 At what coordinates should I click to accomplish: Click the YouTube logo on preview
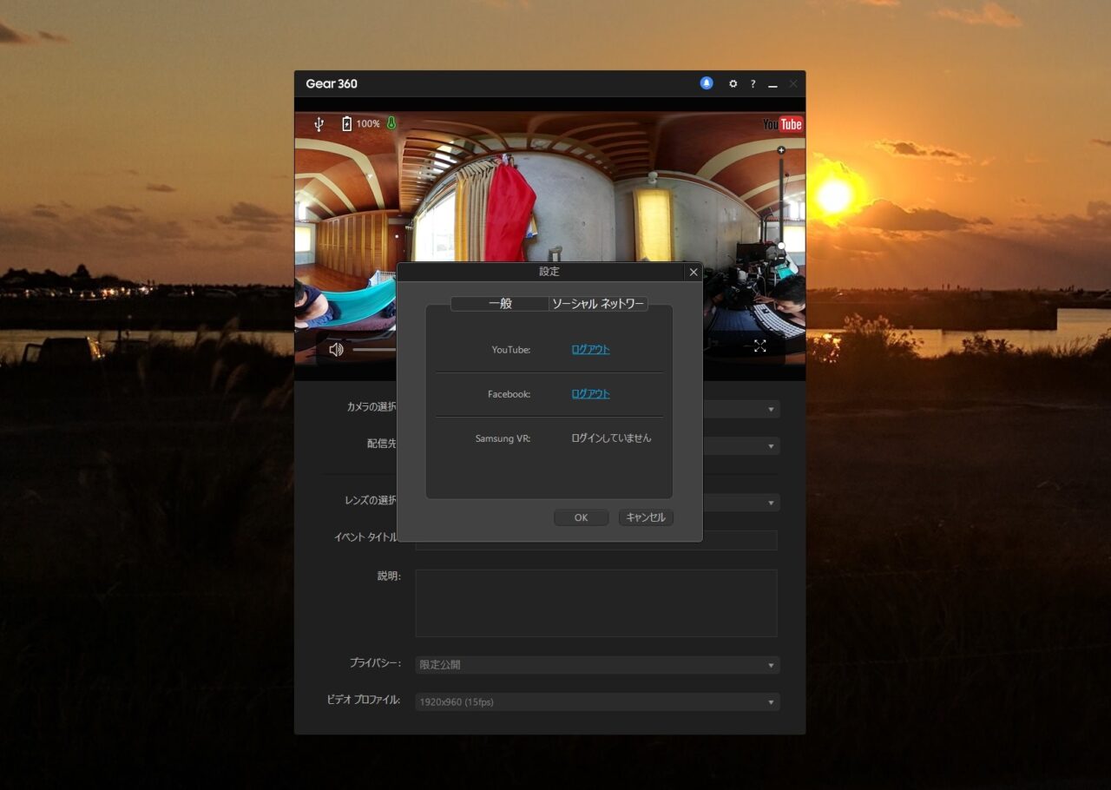pyautogui.click(x=782, y=124)
